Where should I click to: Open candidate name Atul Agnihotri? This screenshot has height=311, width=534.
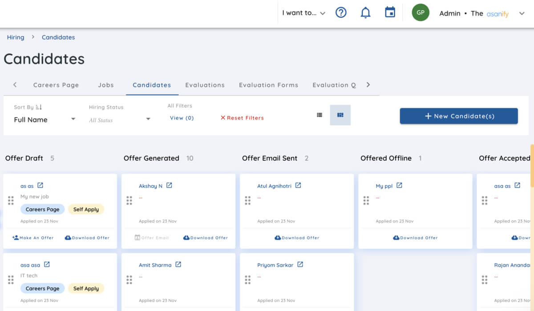[x=274, y=186]
